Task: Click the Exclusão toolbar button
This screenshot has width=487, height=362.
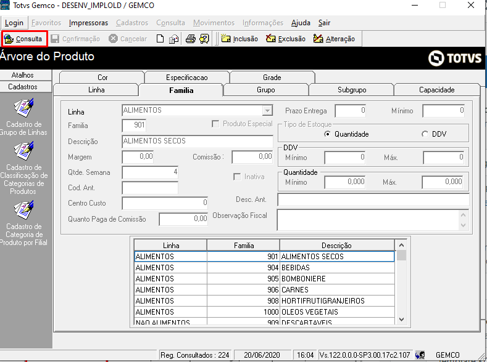Action: pyautogui.click(x=286, y=39)
